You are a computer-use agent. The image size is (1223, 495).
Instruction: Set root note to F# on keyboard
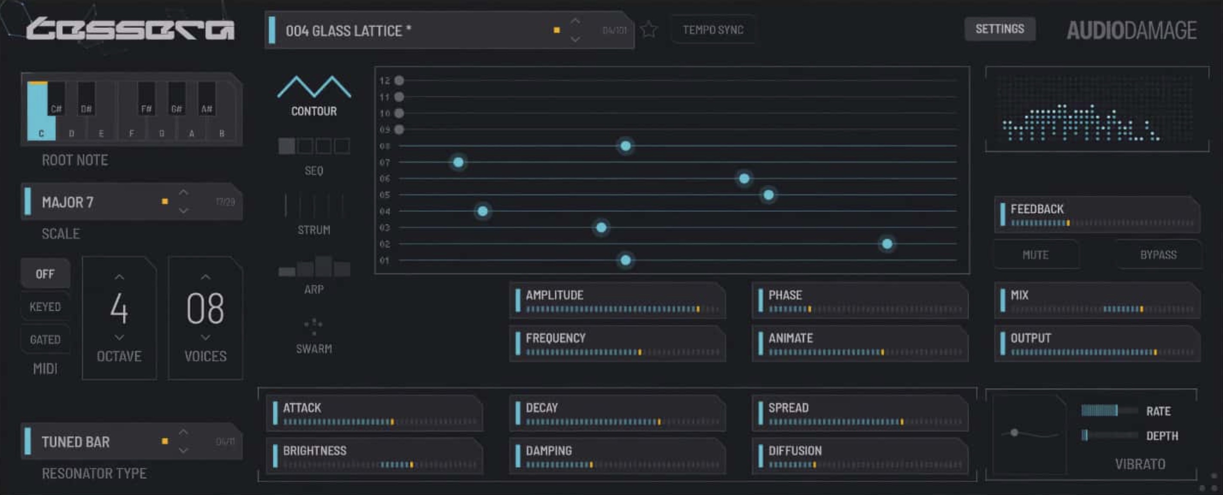[146, 100]
